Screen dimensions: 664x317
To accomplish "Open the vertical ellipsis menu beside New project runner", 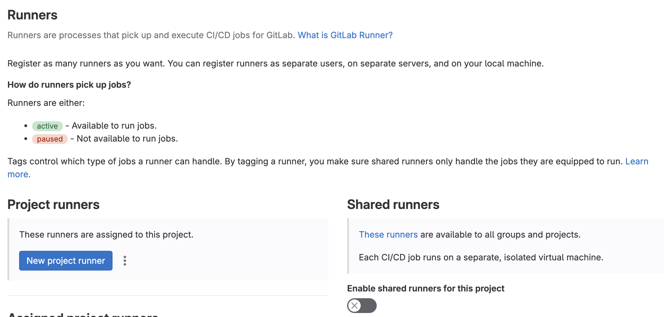I will point(125,261).
